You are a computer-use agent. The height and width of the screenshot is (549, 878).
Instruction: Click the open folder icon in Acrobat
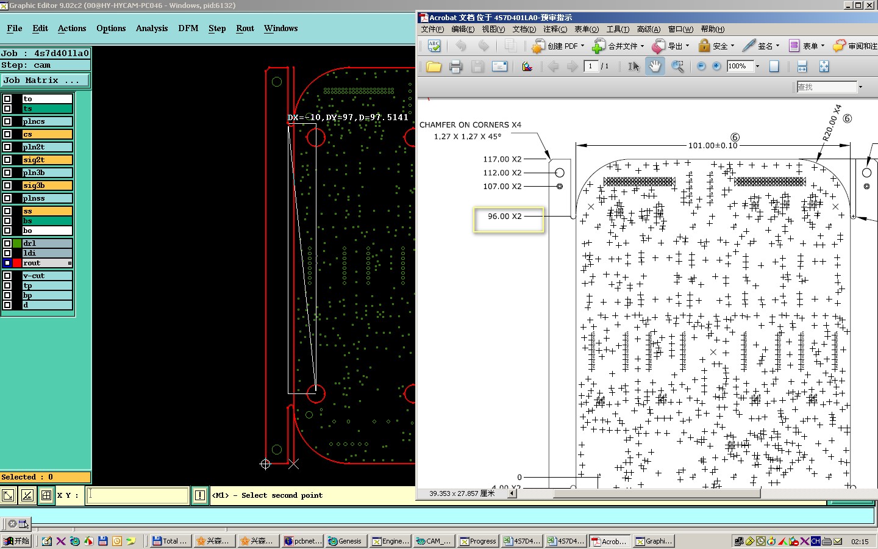coord(434,66)
